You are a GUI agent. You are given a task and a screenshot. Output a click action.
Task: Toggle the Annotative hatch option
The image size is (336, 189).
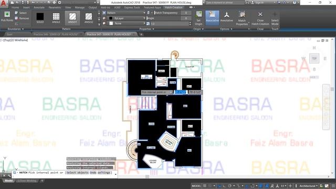226,17
